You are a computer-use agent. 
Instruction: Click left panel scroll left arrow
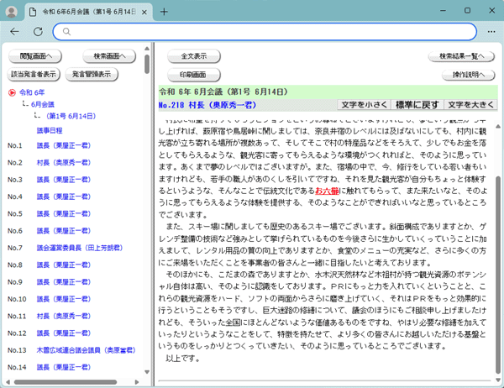pos(8,382)
